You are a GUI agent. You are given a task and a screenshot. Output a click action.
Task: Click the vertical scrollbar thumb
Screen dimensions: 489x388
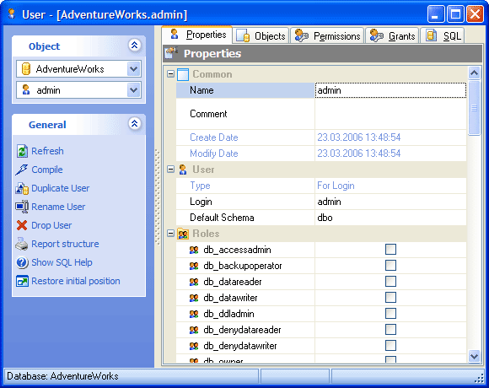tap(475, 108)
